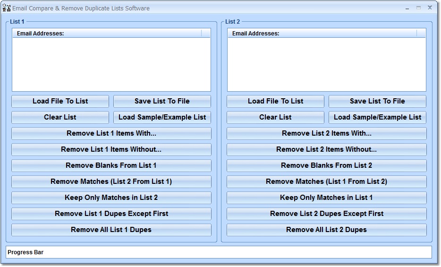Clear List 1 contents
The height and width of the screenshot is (267, 441).
click(x=60, y=117)
